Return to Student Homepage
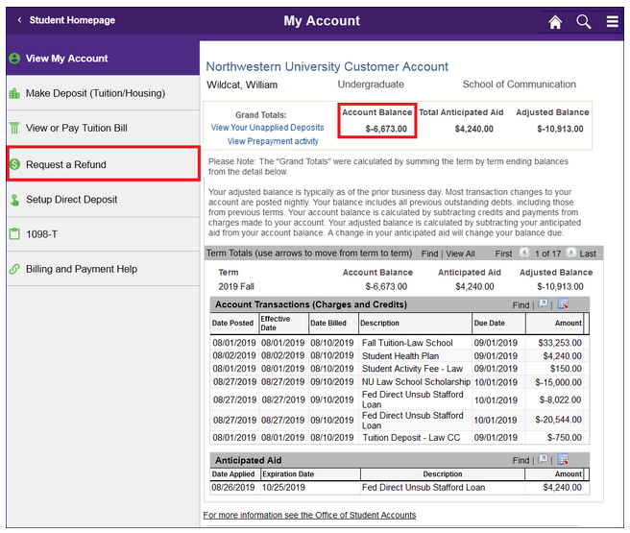Image resolution: width=630 pixels, height=533 pixels. click(x=72, y=20)
